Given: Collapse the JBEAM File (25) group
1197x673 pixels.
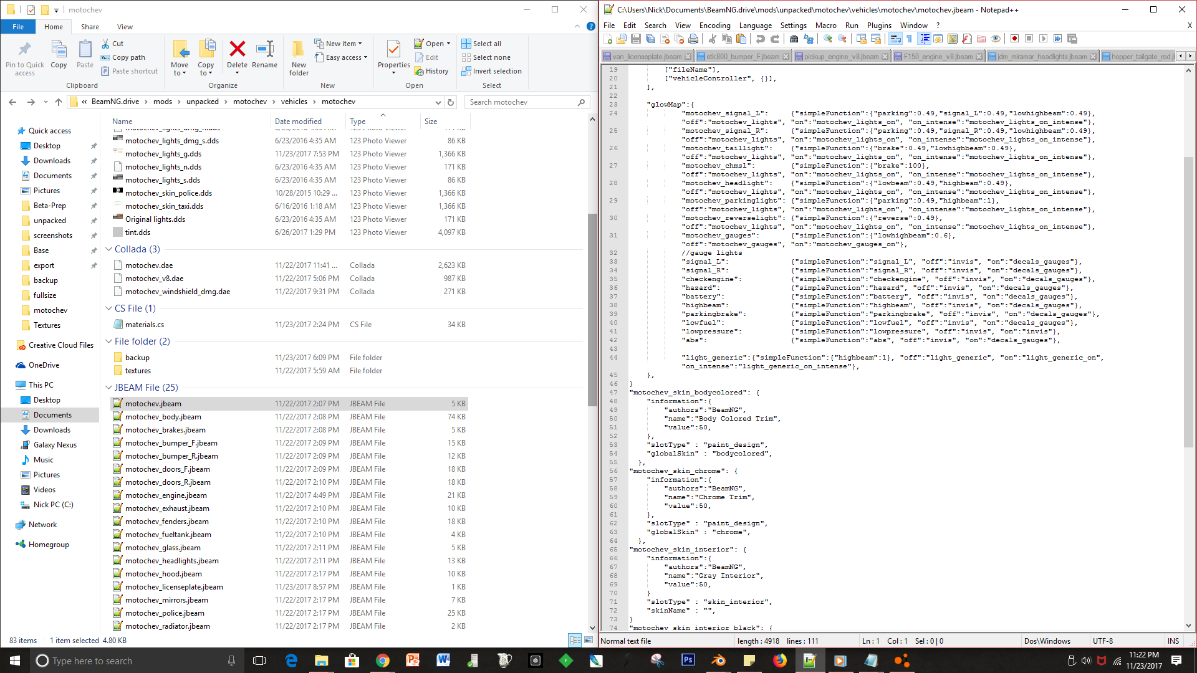Looking at the screenshot, I should pos(108,388).
